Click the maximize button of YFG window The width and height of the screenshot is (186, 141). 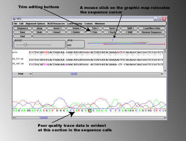(x=160, y=19)
